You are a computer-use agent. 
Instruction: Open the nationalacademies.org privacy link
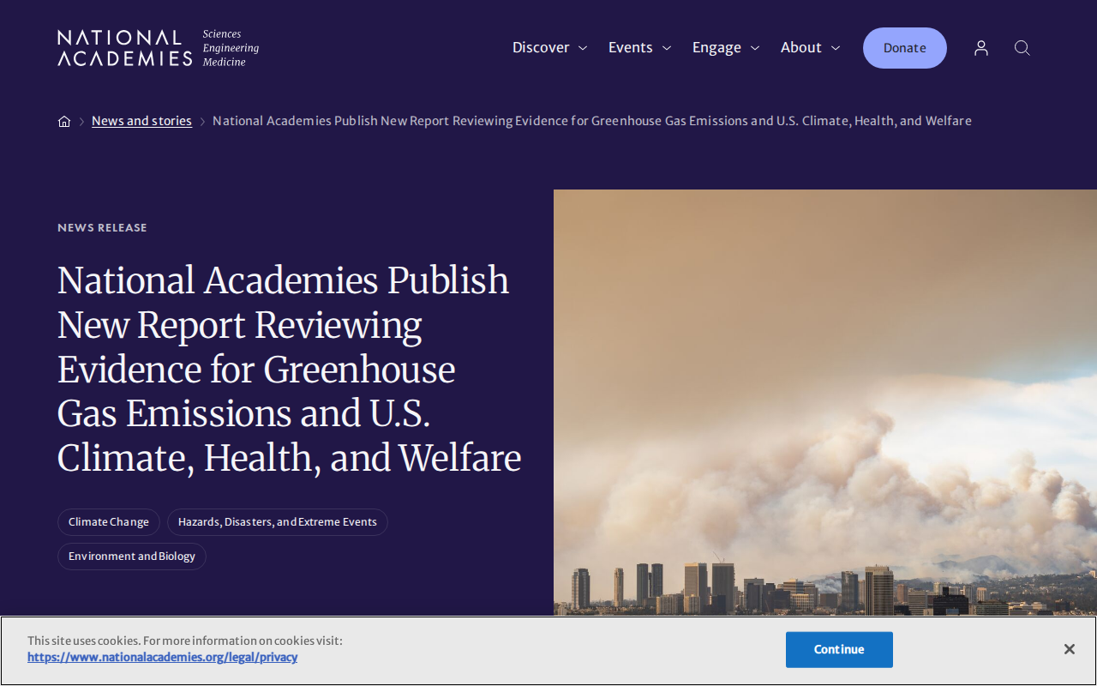[x=162, y=658]
